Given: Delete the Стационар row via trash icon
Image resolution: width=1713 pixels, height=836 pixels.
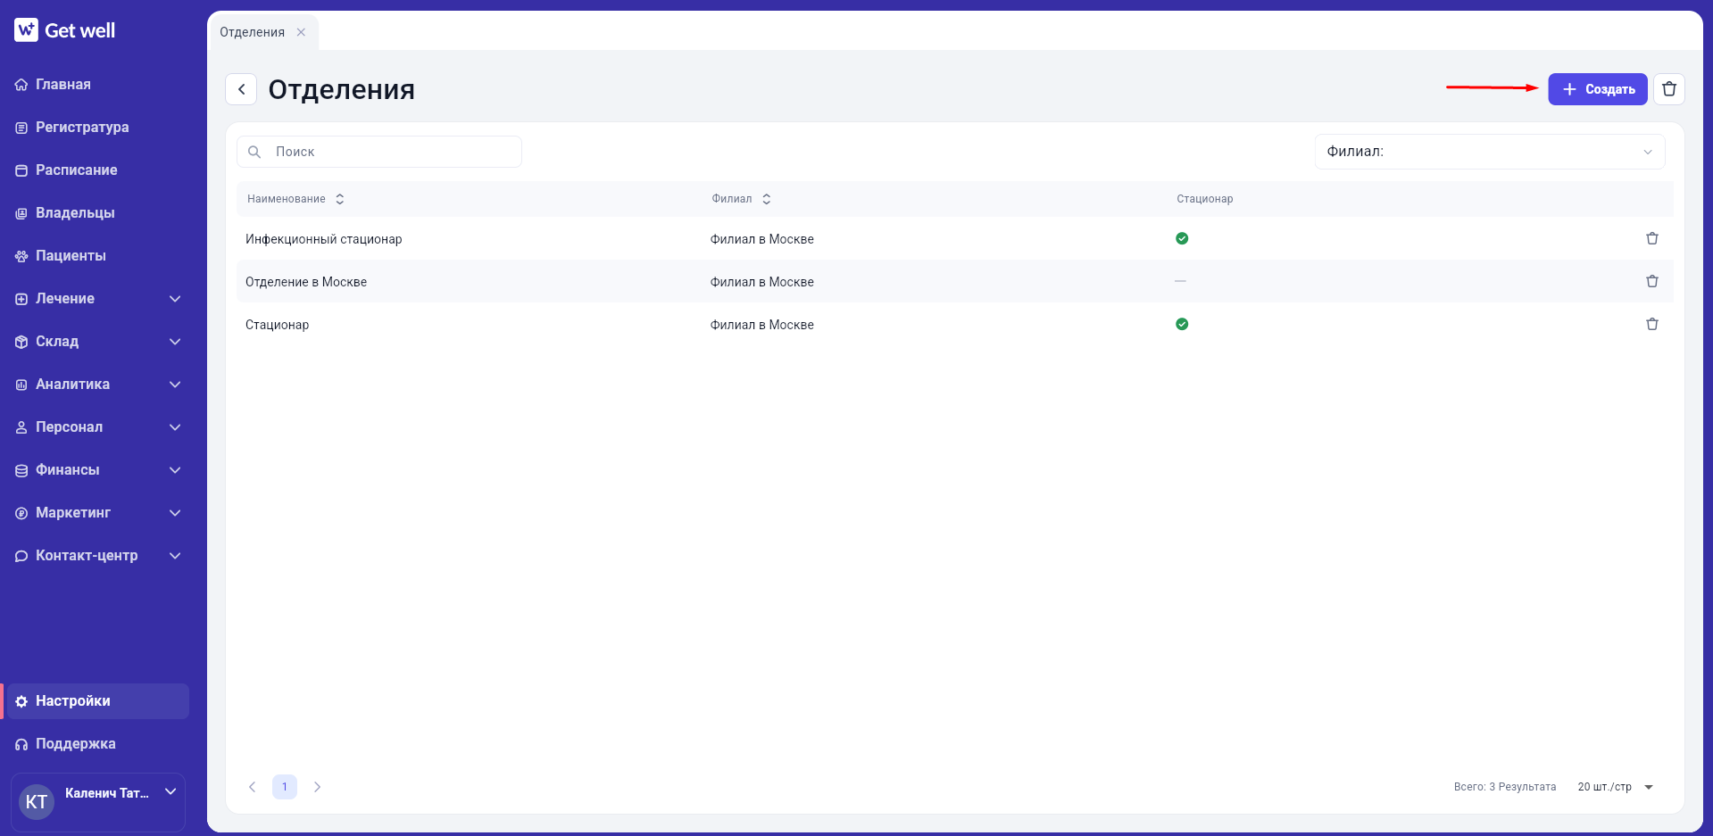Looking at the screenshot, I should point(1651,324).
